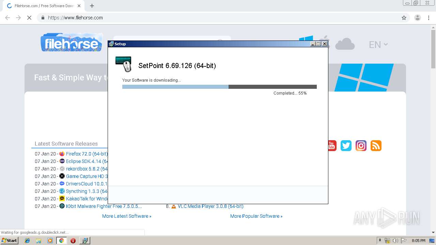Open the IObit Malware Fighter Free link
Screen dimensions: 436x245
coord(104,206)
